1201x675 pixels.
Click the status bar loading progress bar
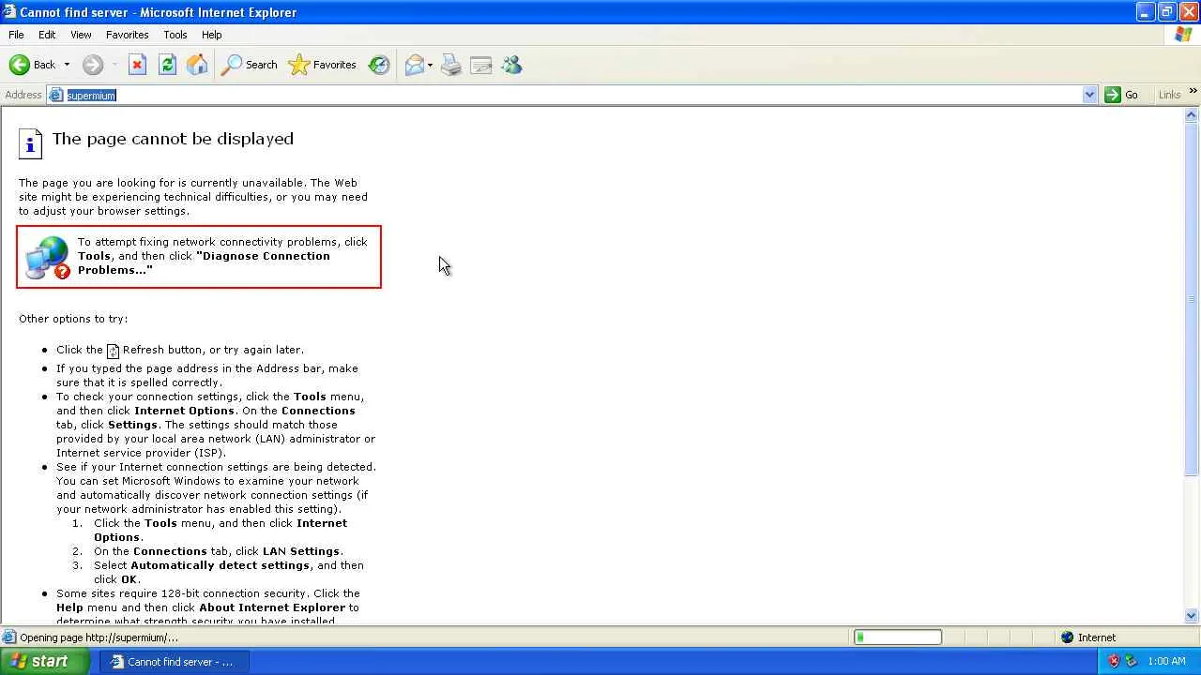pos(898,637)
